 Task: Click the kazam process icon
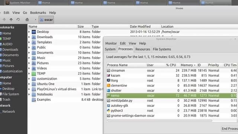[x=109, y=76]
